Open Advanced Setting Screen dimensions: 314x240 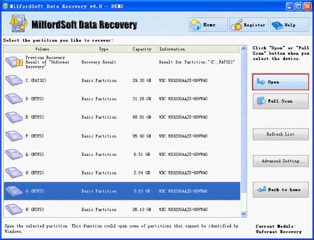click(280, 161)
